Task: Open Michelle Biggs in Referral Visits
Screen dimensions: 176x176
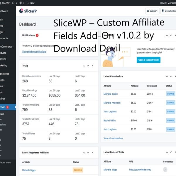Action: pos(110,170)
